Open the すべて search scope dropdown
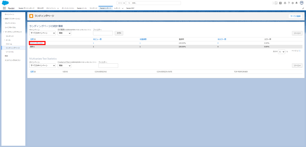This screenshot has height=147, width=306. tap(121, 3)
